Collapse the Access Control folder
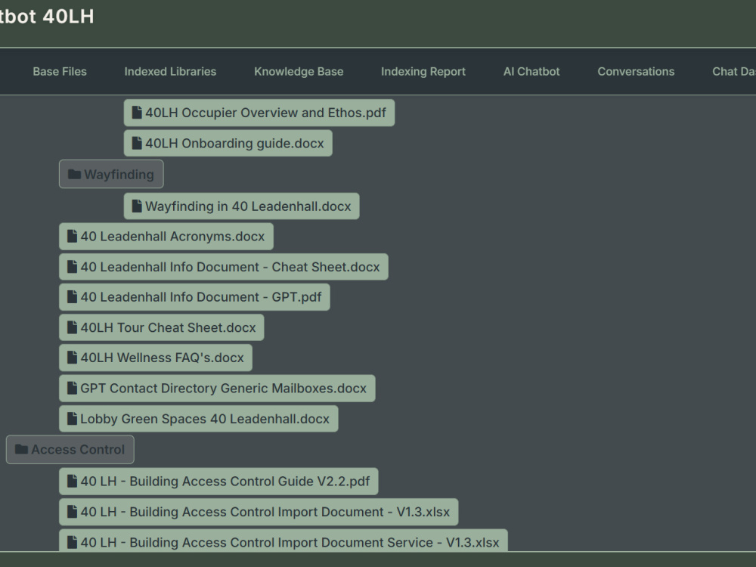The height and width of the screenshot is (567, 756). pyautogui.click(x=70, y=449)
